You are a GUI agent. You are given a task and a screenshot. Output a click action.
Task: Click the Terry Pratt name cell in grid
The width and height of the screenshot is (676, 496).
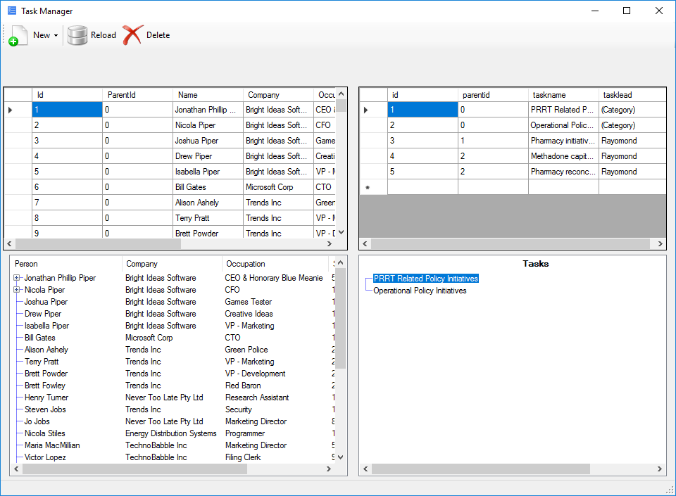click(x=208, y=218)
